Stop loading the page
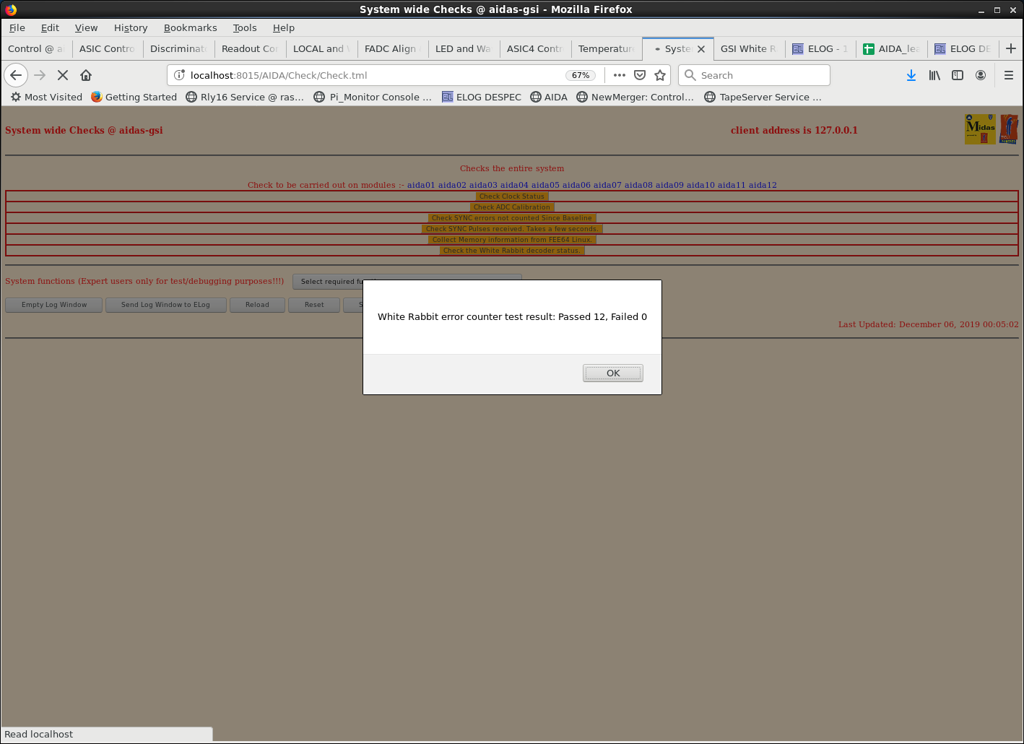The height and width of the screenshot is (744, 1024). click(x=63, y=75)
